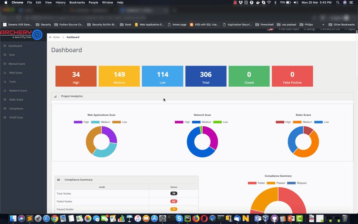This screenshot has height=224, width=358.
Task: Click the Dropbox menu bar icon
Action: [241, 2]
